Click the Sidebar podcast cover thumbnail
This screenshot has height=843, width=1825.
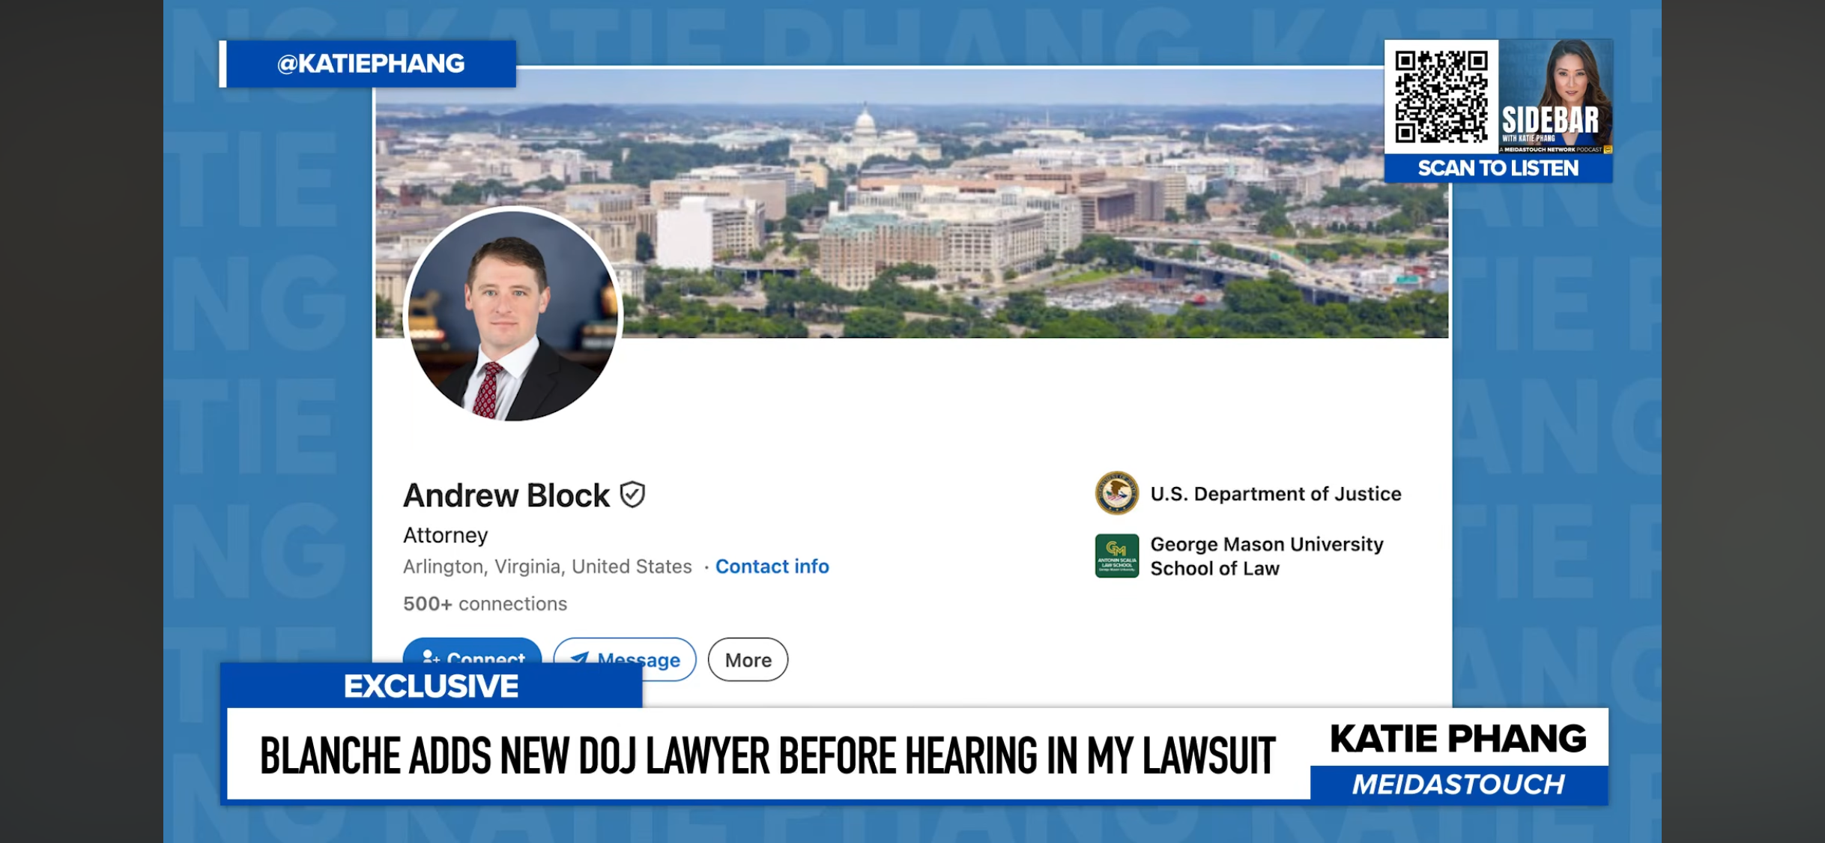tap(1555, 96)
